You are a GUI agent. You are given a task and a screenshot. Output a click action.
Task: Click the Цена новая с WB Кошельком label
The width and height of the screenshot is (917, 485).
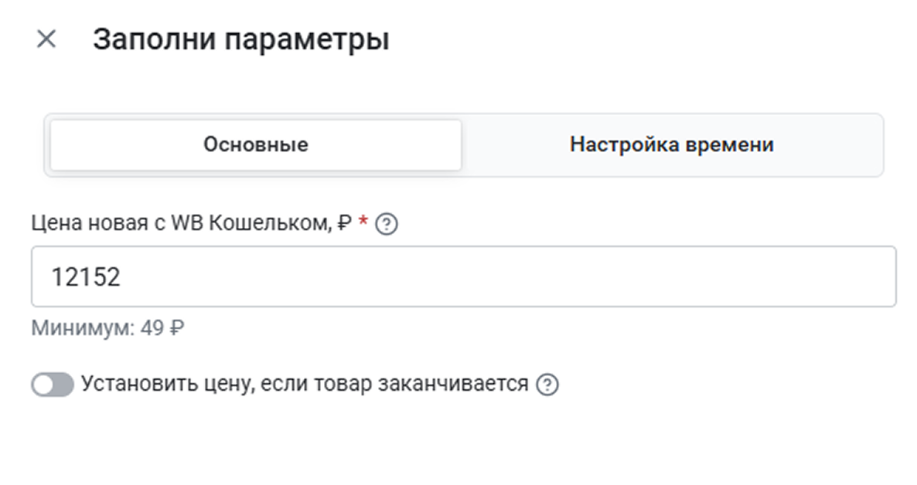[191, 222]
